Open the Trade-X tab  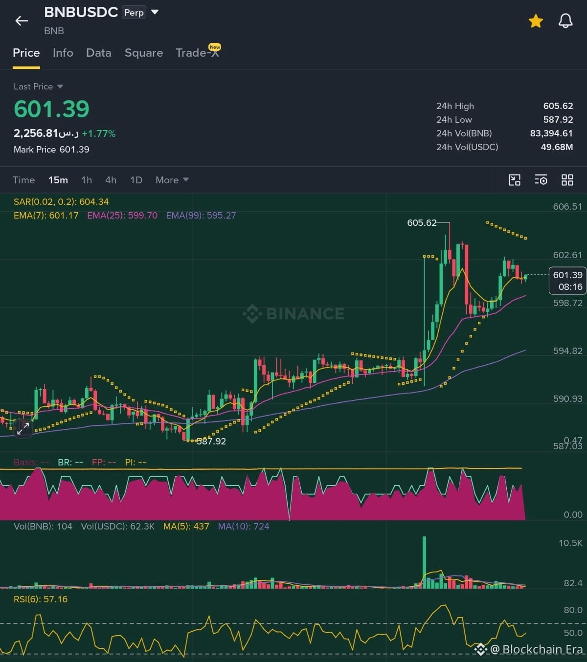click(198, 52)
